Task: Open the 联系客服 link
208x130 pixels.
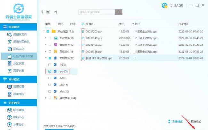Action: (19, 110)
